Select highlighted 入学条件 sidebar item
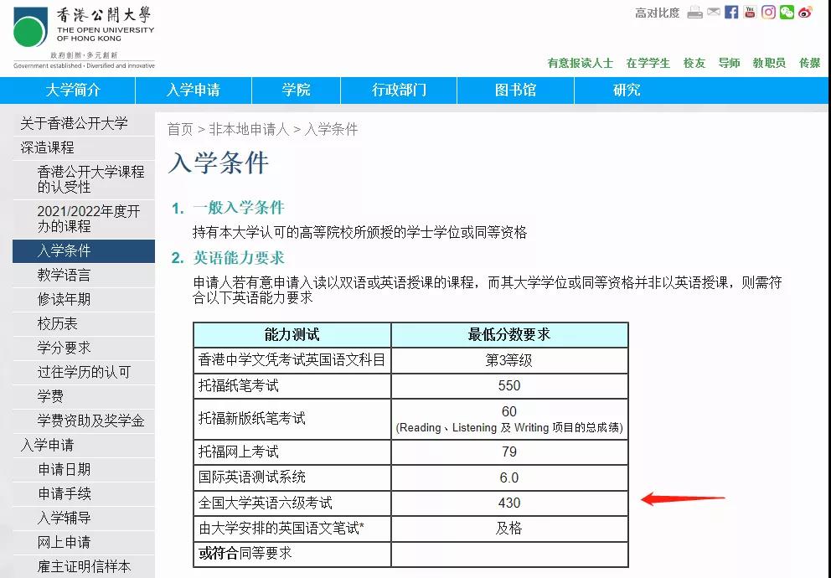Viewport: 831px width, 578px height. pos(84,251)
